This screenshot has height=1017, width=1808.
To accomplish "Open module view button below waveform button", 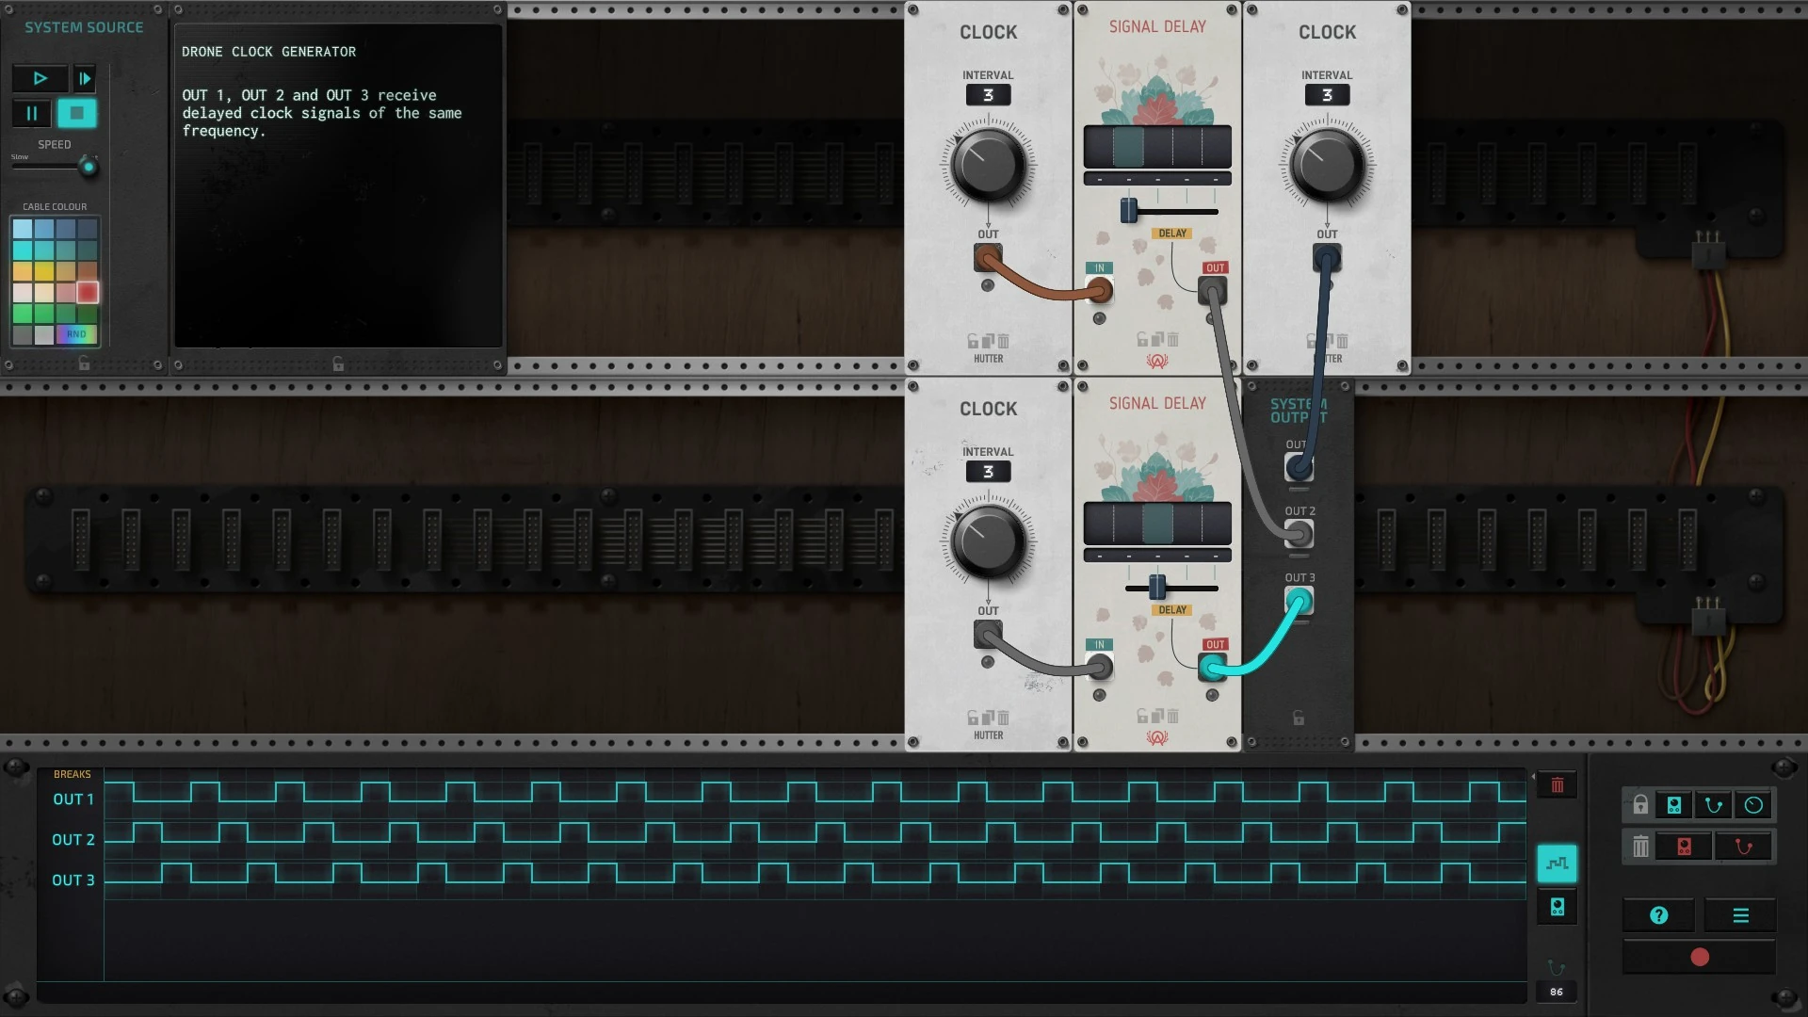I will pyautogui.click(x=1557, y=907).
